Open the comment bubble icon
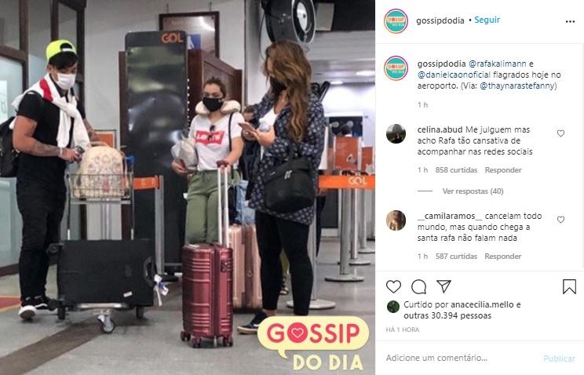The image size is (584, 375). [x=418, y=287]
